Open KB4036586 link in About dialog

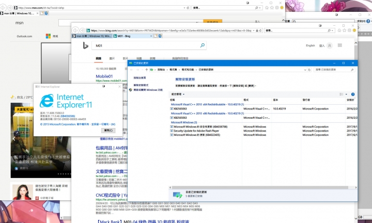click(68, 116)
